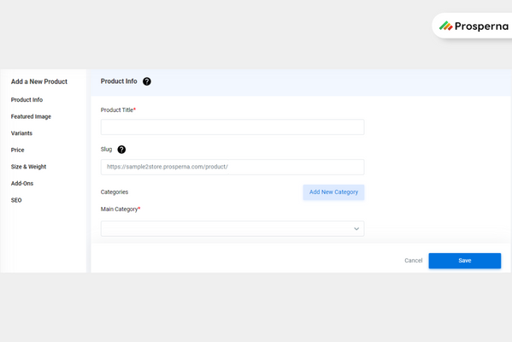512x342 pixels.
Task: Go to the SEO section
Action: (16, 200)
